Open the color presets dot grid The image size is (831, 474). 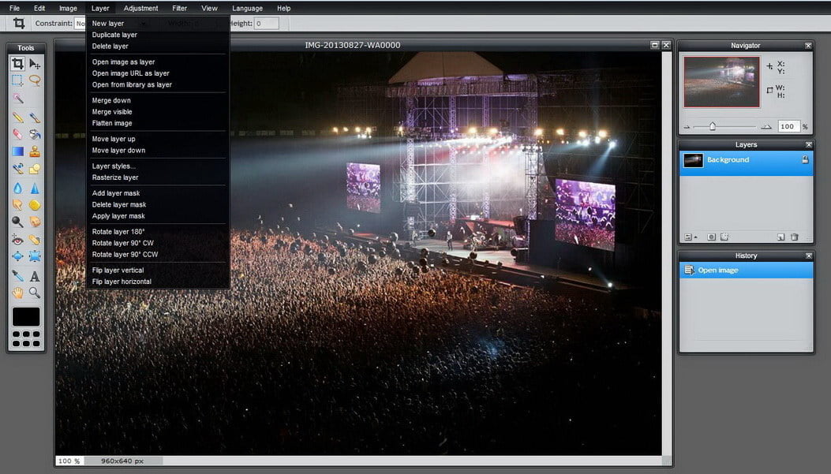26,339
